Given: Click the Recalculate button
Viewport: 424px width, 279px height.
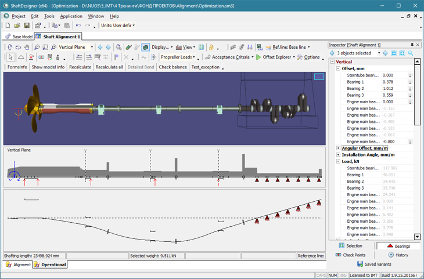Looking at the screenshot, I should pyautogui.click(x=80, y=67).
